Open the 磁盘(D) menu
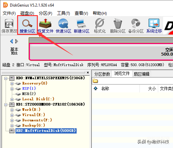Viewport: 173px width, 148px height. pyautogui.click(x=27, y=13)
